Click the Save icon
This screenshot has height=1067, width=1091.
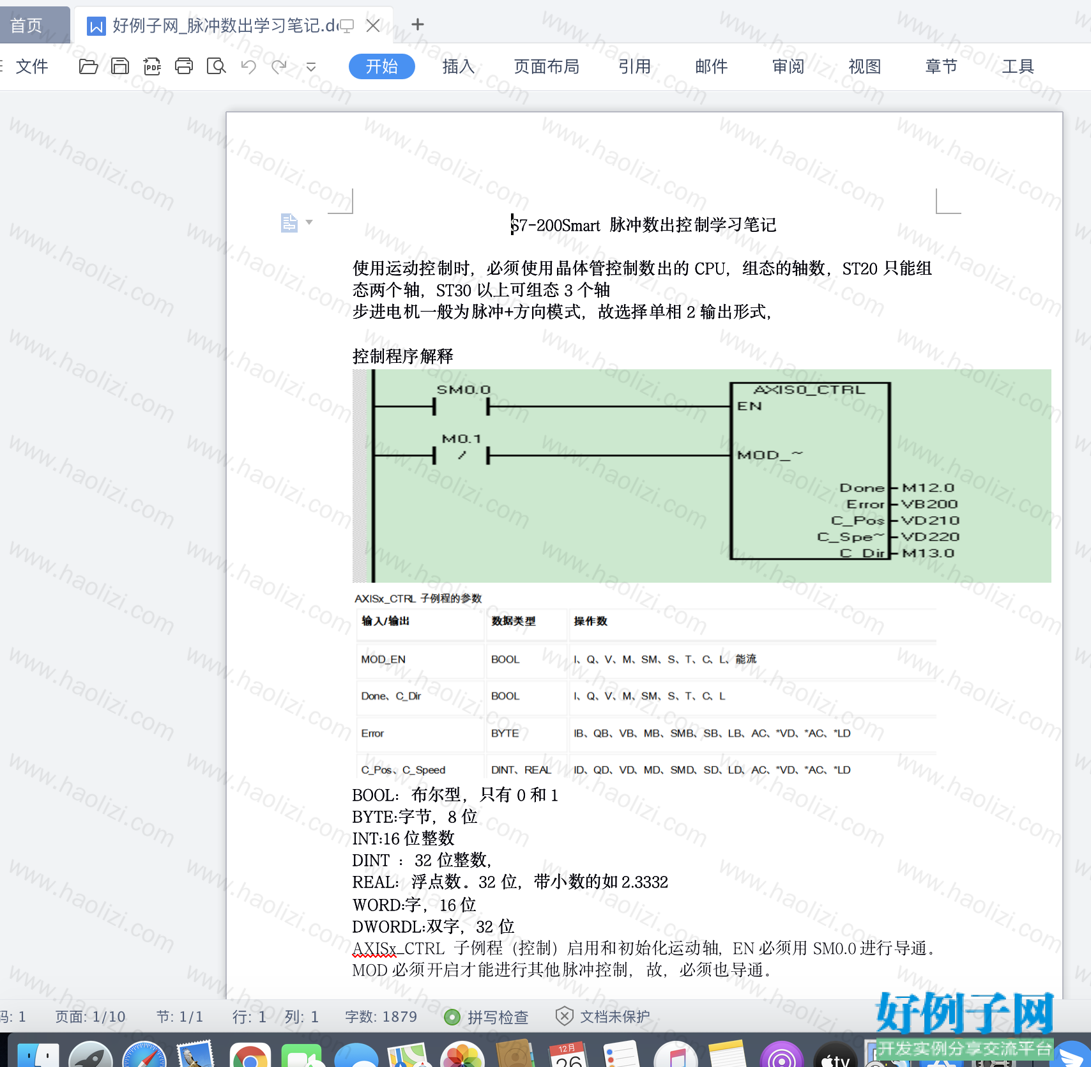pyautogui.click(x=120, y=66)
